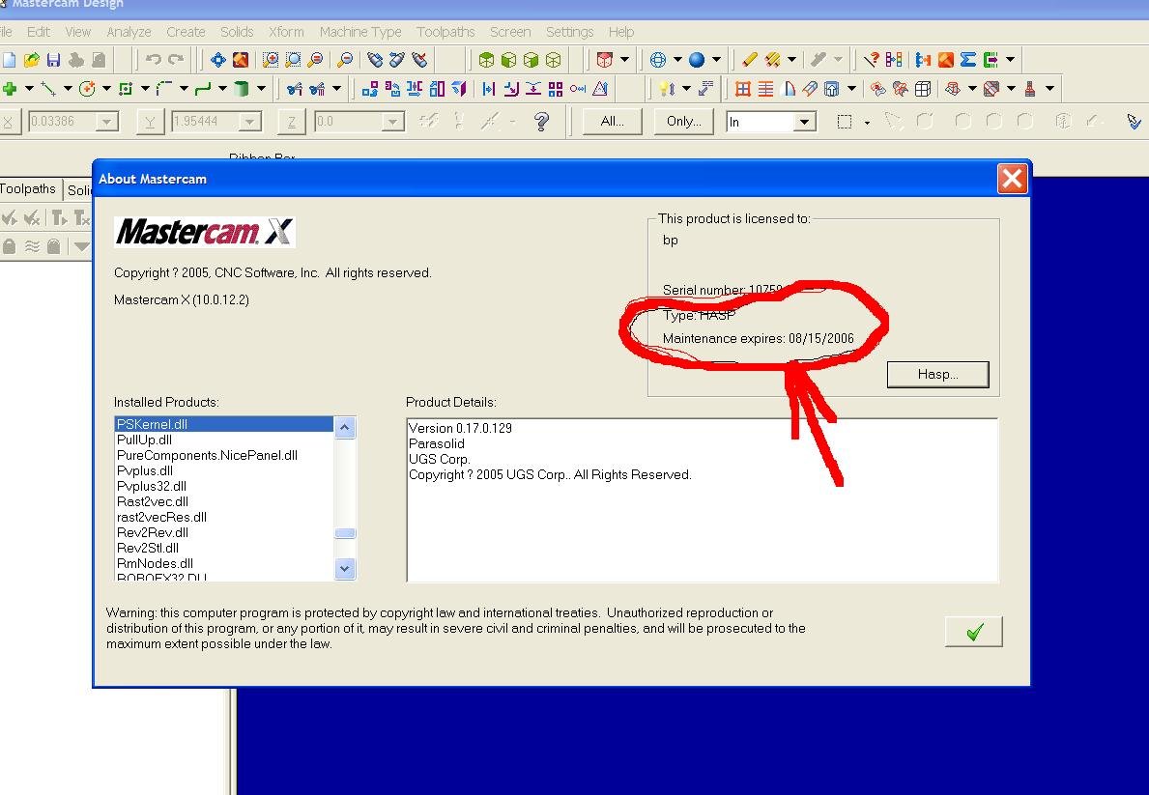
Task: Activate Zoom Window magnifier with red plus
Action: click(x=271, y=59)
